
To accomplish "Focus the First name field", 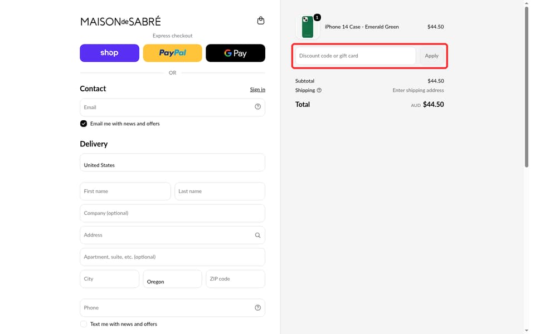I will tap(125, 191).
